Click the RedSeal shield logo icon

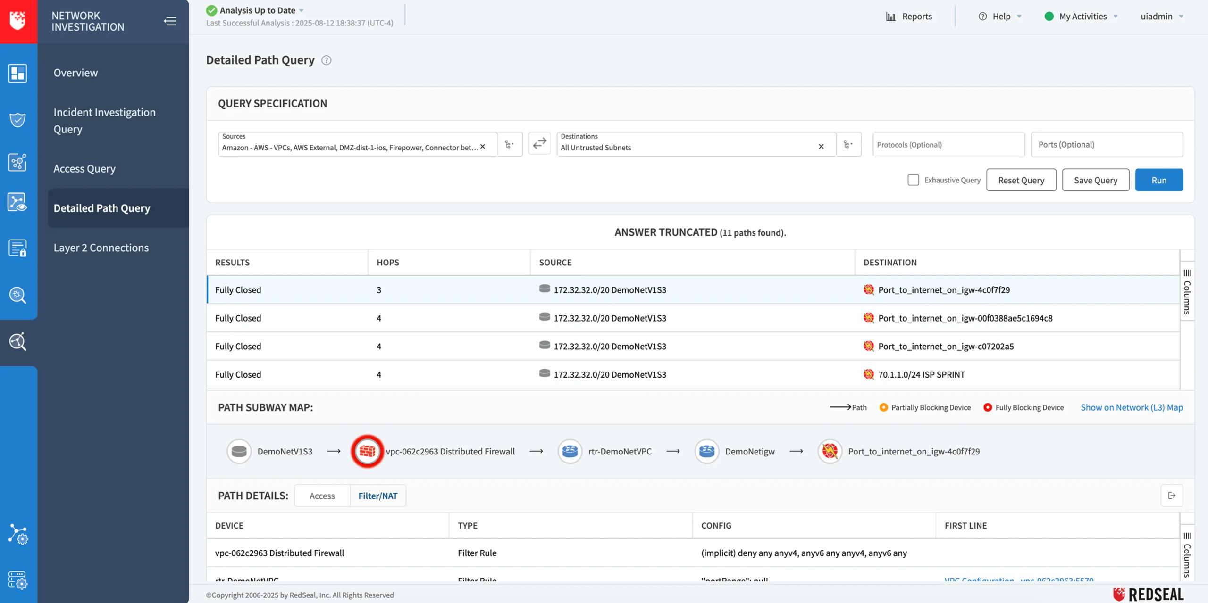click(x=18, y=21)
